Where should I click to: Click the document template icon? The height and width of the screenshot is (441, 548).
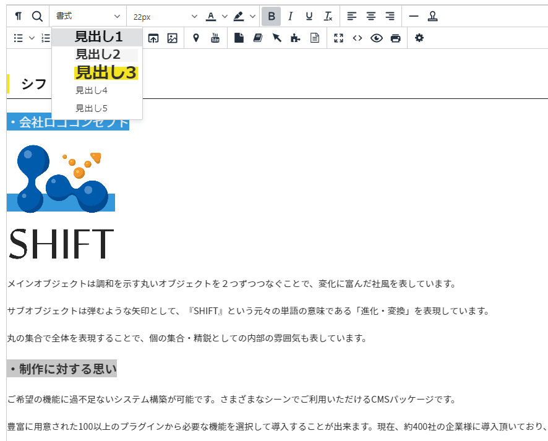315,38
